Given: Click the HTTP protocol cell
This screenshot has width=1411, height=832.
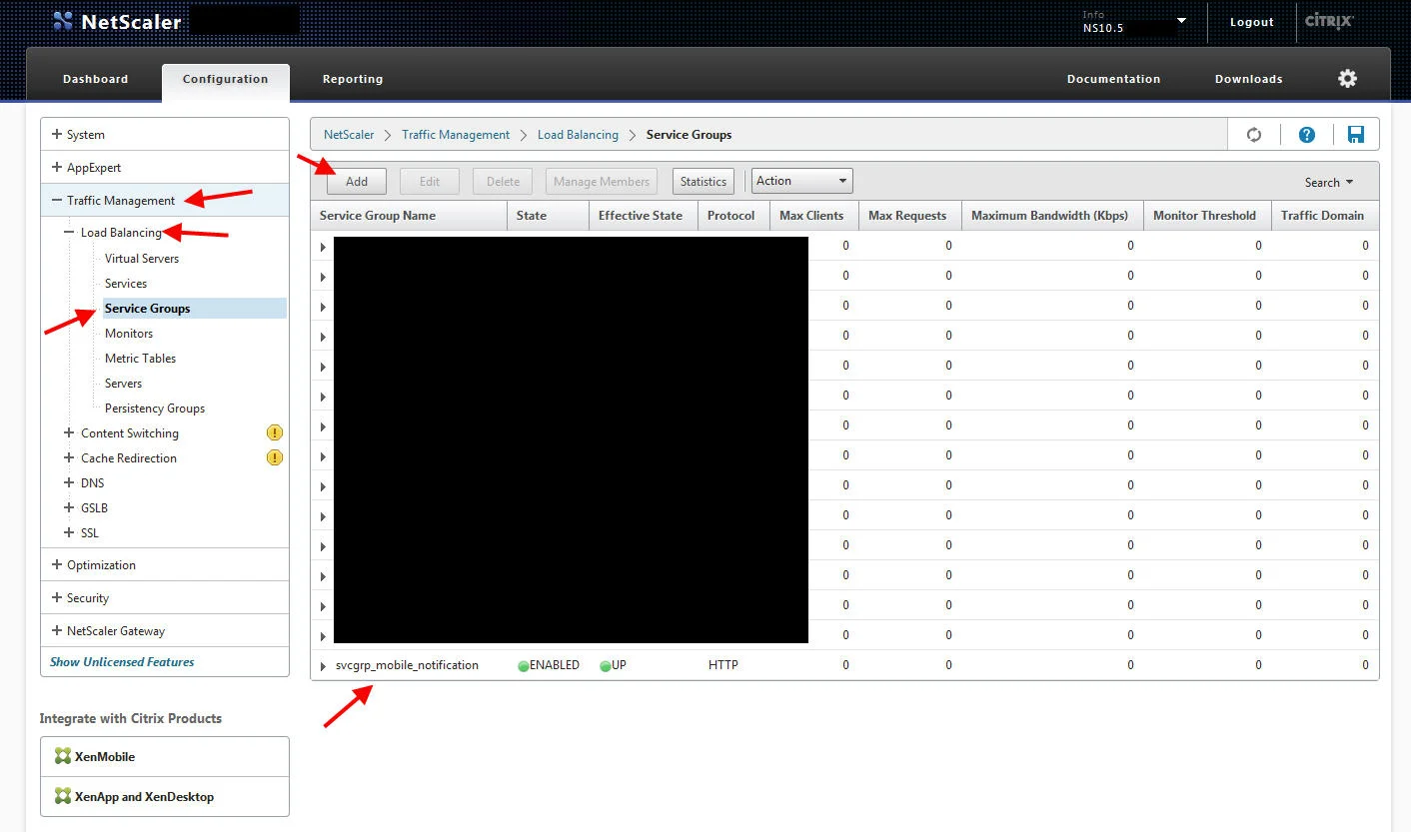Looking at the screenshot, I should [722, 665].
